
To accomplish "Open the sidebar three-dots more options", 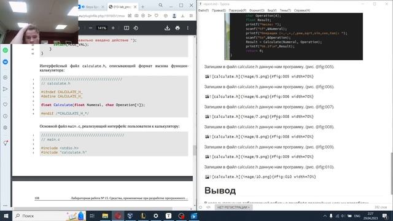I will pyautogui.click(x=6, y=206).
